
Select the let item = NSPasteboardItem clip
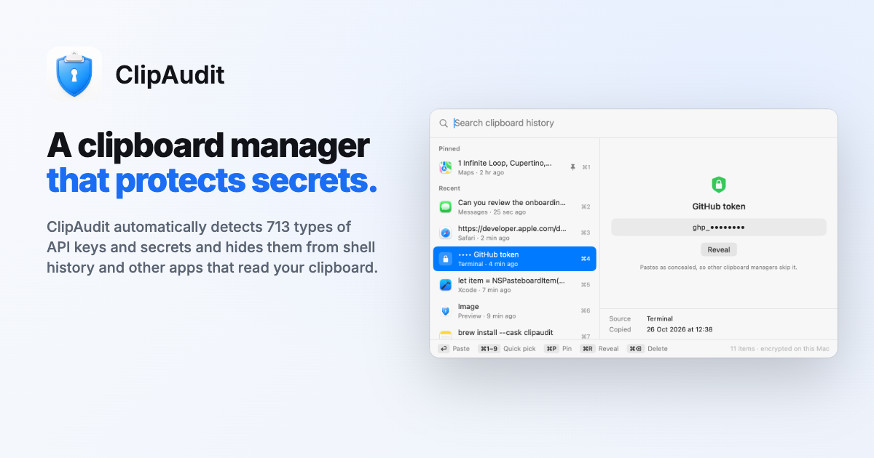tap(514, 285)
